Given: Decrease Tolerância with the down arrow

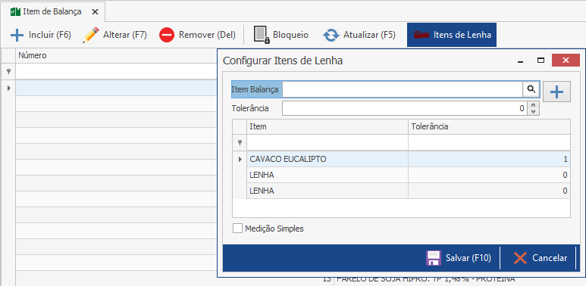Looking at the screenshot, I should point(533,111).
